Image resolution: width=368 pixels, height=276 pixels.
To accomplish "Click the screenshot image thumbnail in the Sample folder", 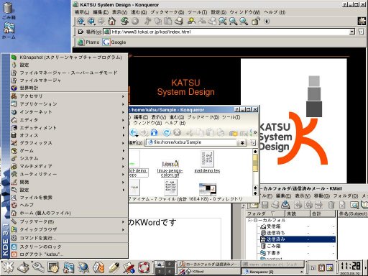I will click(x=208, y=189).
